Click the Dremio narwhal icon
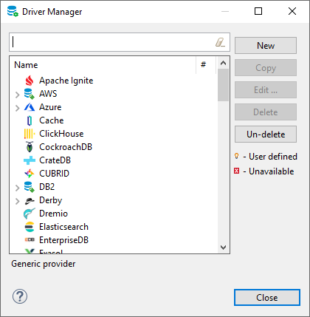 (30, 214)
